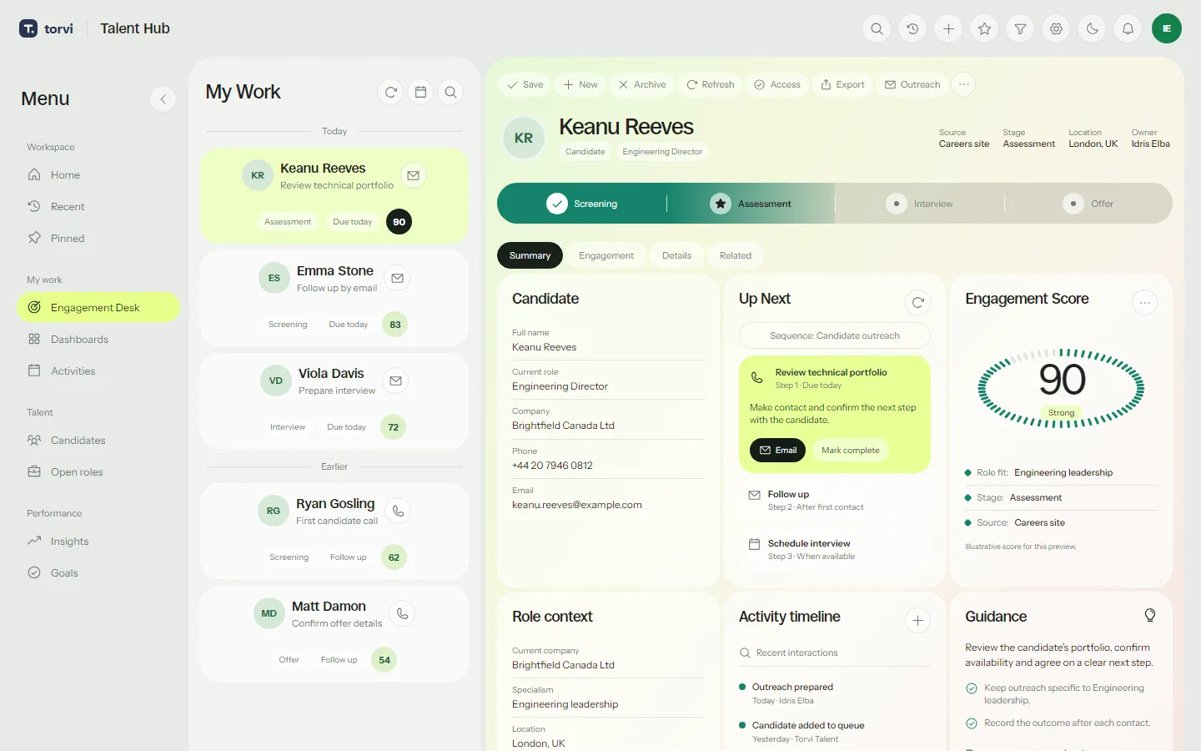Open Dashboards in the menu
Viewport: 1201px width, 751px height.
(98, 340)
